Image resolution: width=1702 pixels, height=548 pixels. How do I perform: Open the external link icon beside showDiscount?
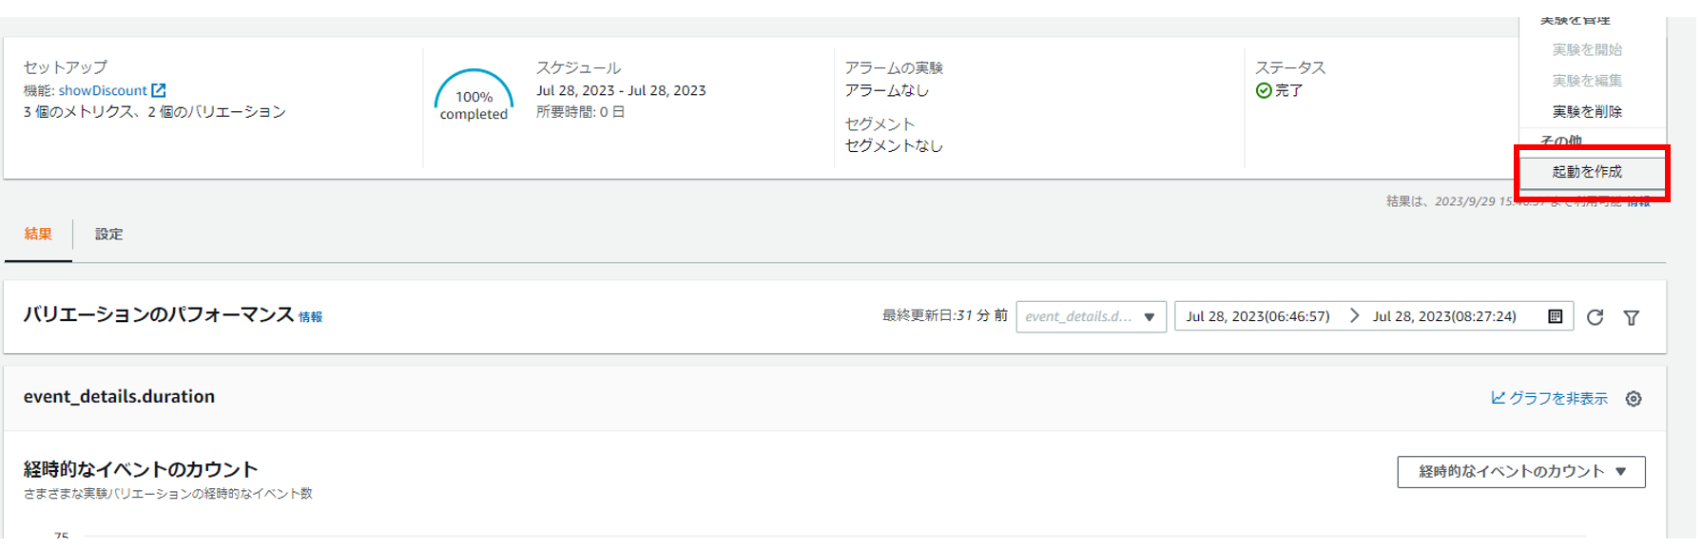coord(159,90)
